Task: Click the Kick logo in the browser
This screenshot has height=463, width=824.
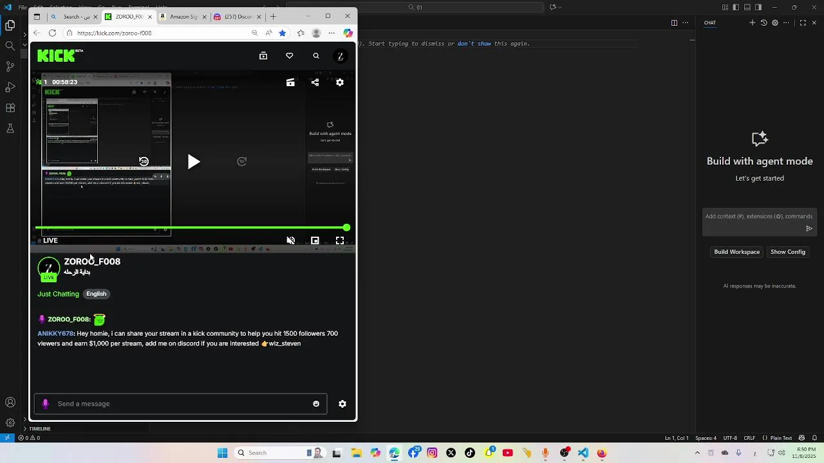Action: 60,56
